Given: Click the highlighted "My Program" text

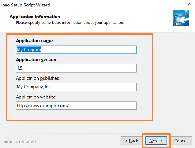Looking at the screenshot, I should coord(29,50).
